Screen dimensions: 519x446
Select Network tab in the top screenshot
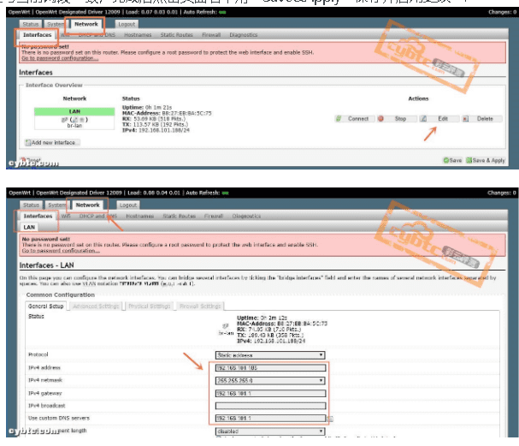(86, 24)
